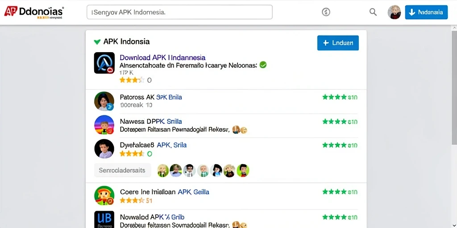Collapse the APK Indonsia section with green chevron
The height and width of the screenshot is (228, 457).
[97, 42]
